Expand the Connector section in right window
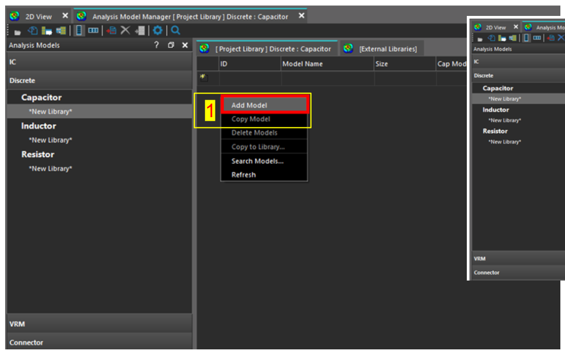Viewport: 565px width, 354px height. [519, 272]
